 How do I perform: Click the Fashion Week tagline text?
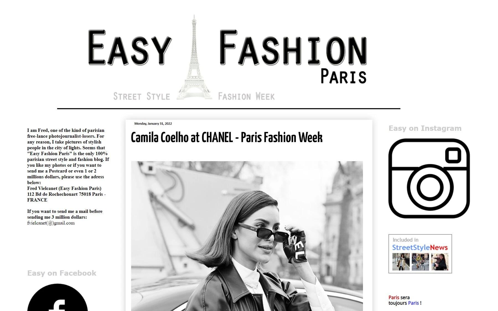[x=246, y=96]
